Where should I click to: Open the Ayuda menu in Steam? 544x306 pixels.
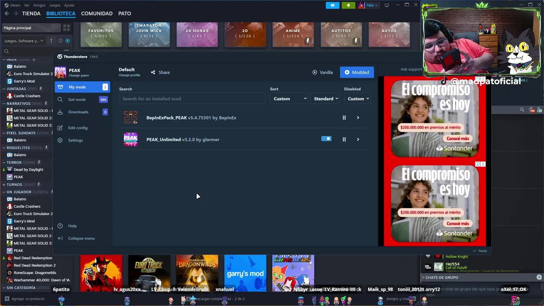point(69,5)
